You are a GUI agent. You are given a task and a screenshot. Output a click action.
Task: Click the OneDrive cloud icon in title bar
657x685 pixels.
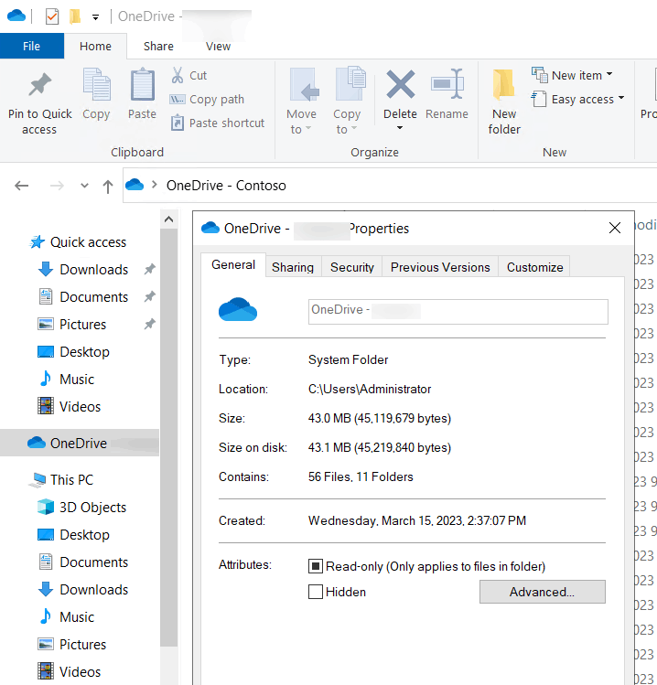[x=16, y=16]
